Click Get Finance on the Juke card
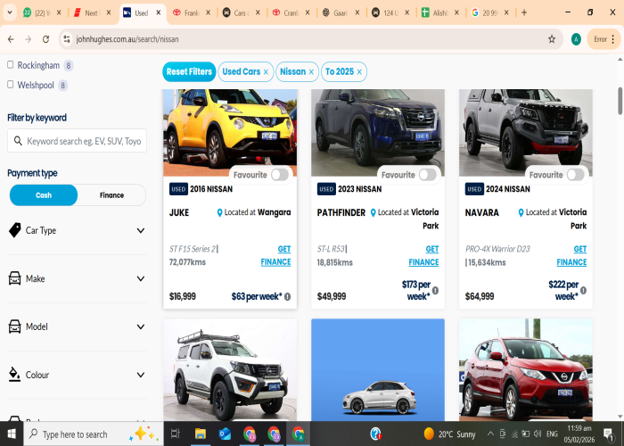This screenshot has width=624, height=446. [275, 255]
